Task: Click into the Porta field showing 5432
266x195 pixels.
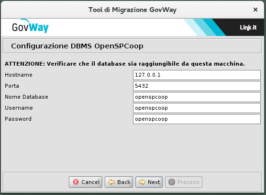Action: pos(197,86)
